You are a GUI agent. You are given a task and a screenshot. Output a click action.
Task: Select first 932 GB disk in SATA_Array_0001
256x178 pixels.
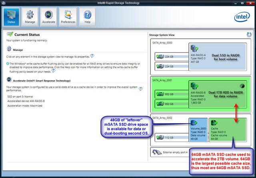click(x=172, y=94)
